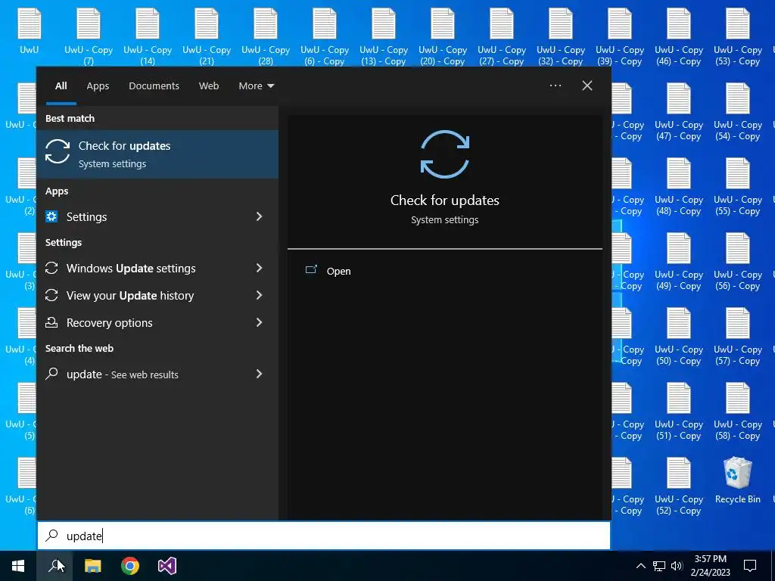Select UwU - Copy (32) - Copy file

point(561,36)
